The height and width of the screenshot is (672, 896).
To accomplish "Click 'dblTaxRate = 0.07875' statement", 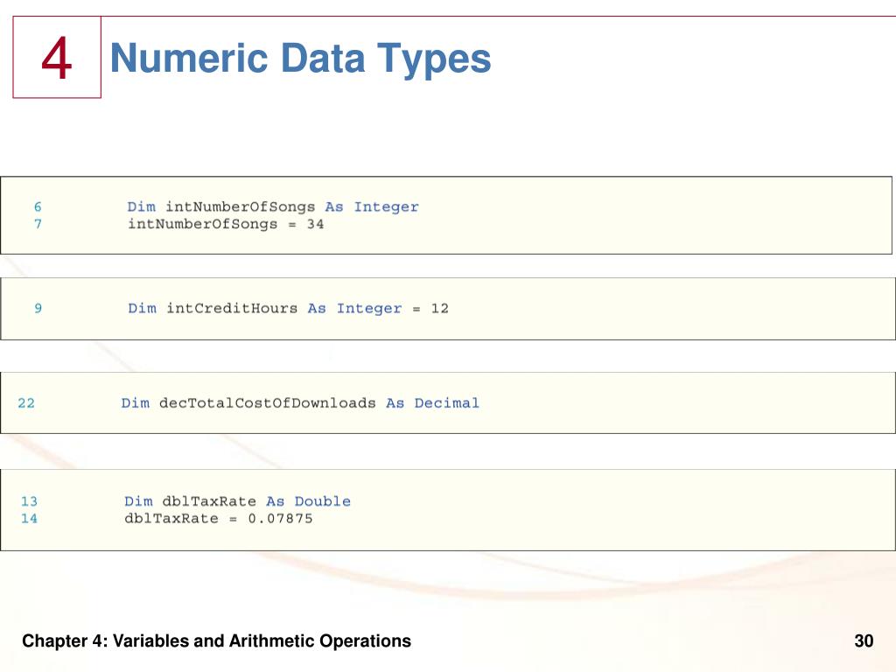I will click(x=219, y=519).
